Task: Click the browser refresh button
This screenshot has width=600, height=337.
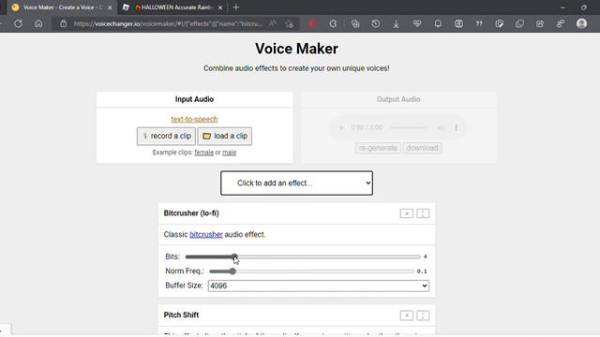Action: click(18, 23)
